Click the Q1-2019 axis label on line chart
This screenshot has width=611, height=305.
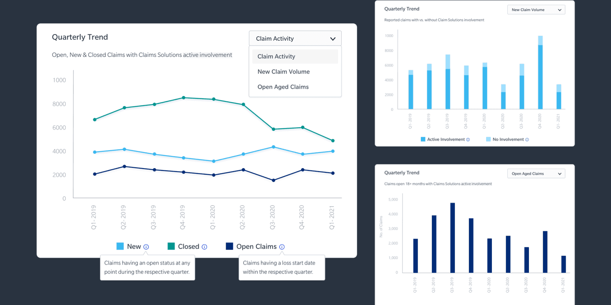94,217
